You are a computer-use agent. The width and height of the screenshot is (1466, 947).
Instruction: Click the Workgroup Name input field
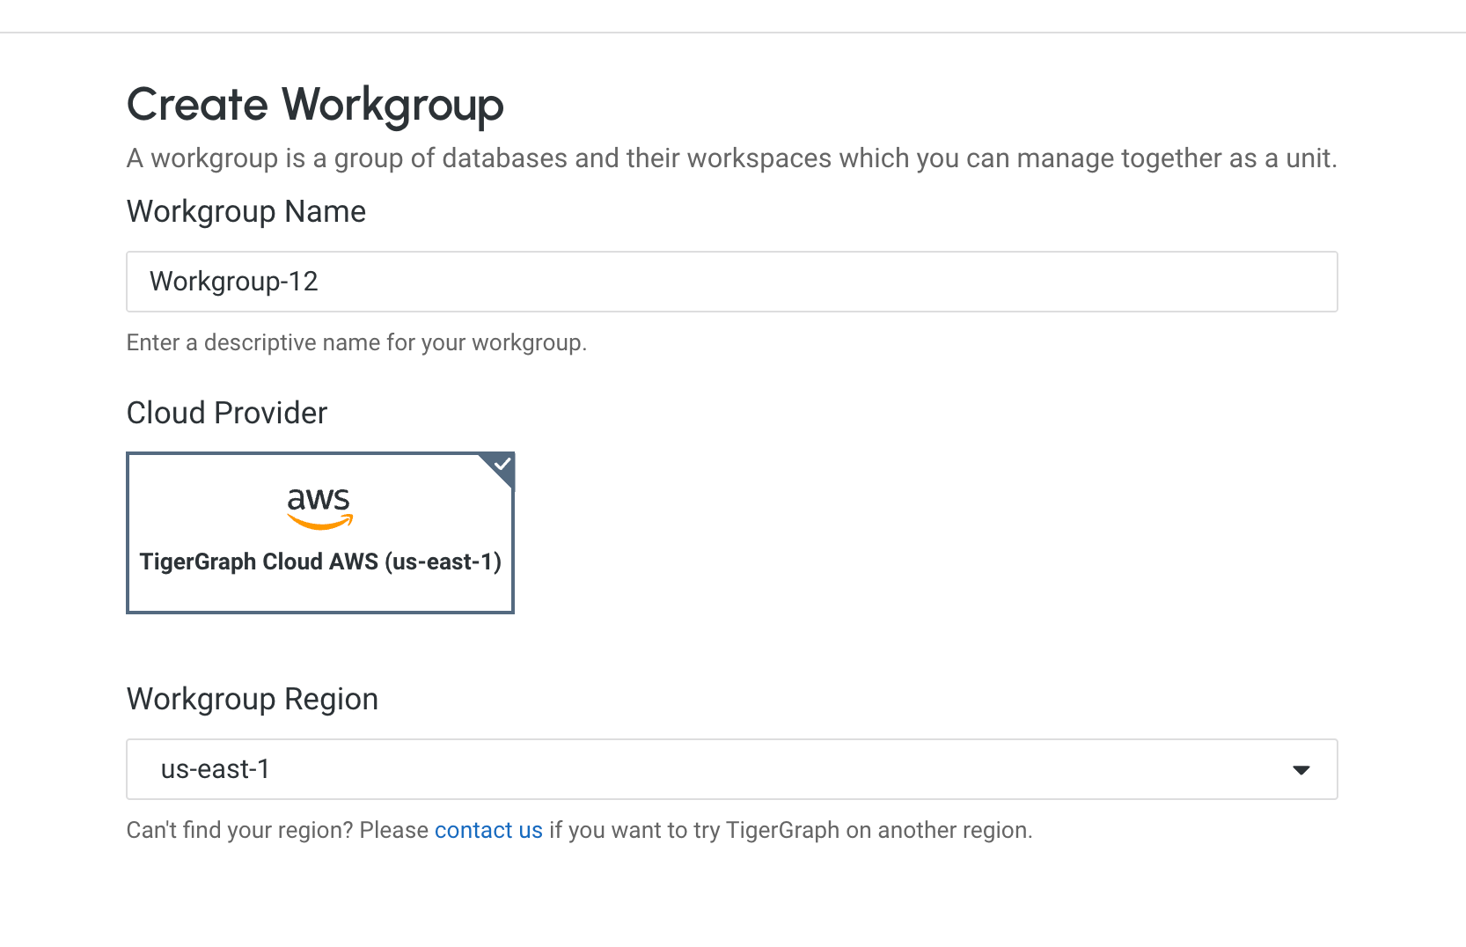pos(731,282)
